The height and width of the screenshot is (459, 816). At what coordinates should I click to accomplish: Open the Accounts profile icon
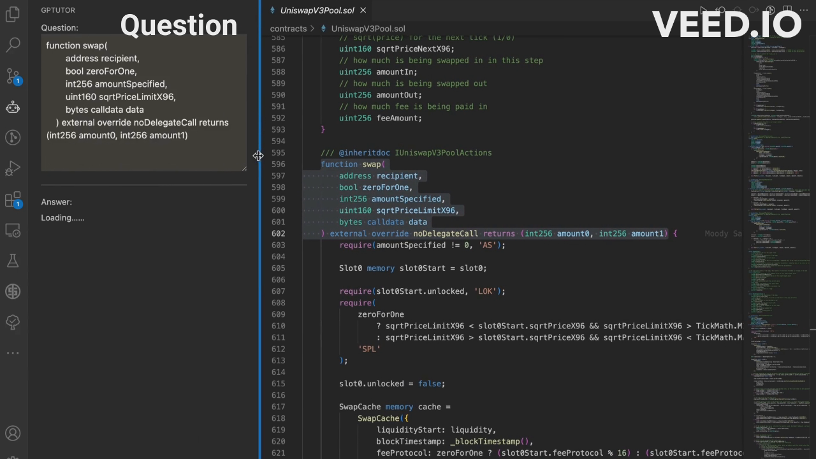click(13, 434)
